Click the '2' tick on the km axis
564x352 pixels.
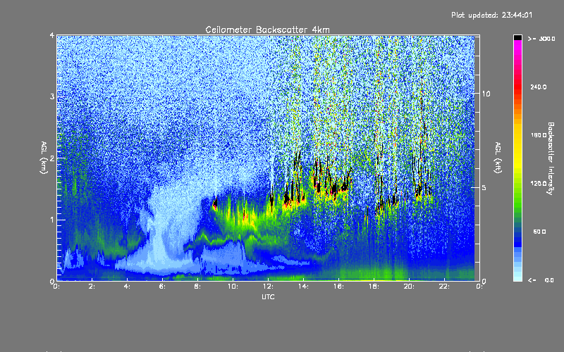tap(52, 158)
